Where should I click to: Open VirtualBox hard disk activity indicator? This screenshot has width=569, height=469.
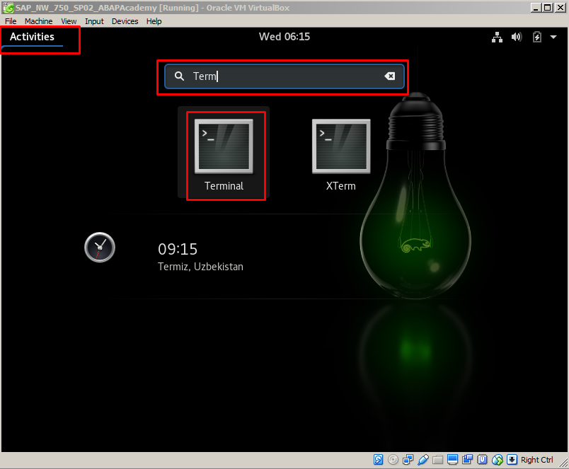[378, 460]
